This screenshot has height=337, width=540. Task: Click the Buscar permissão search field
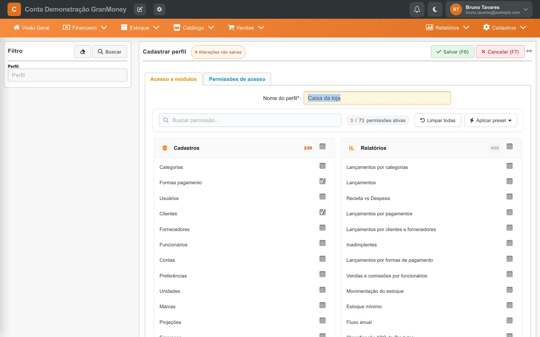click(250, 120)
